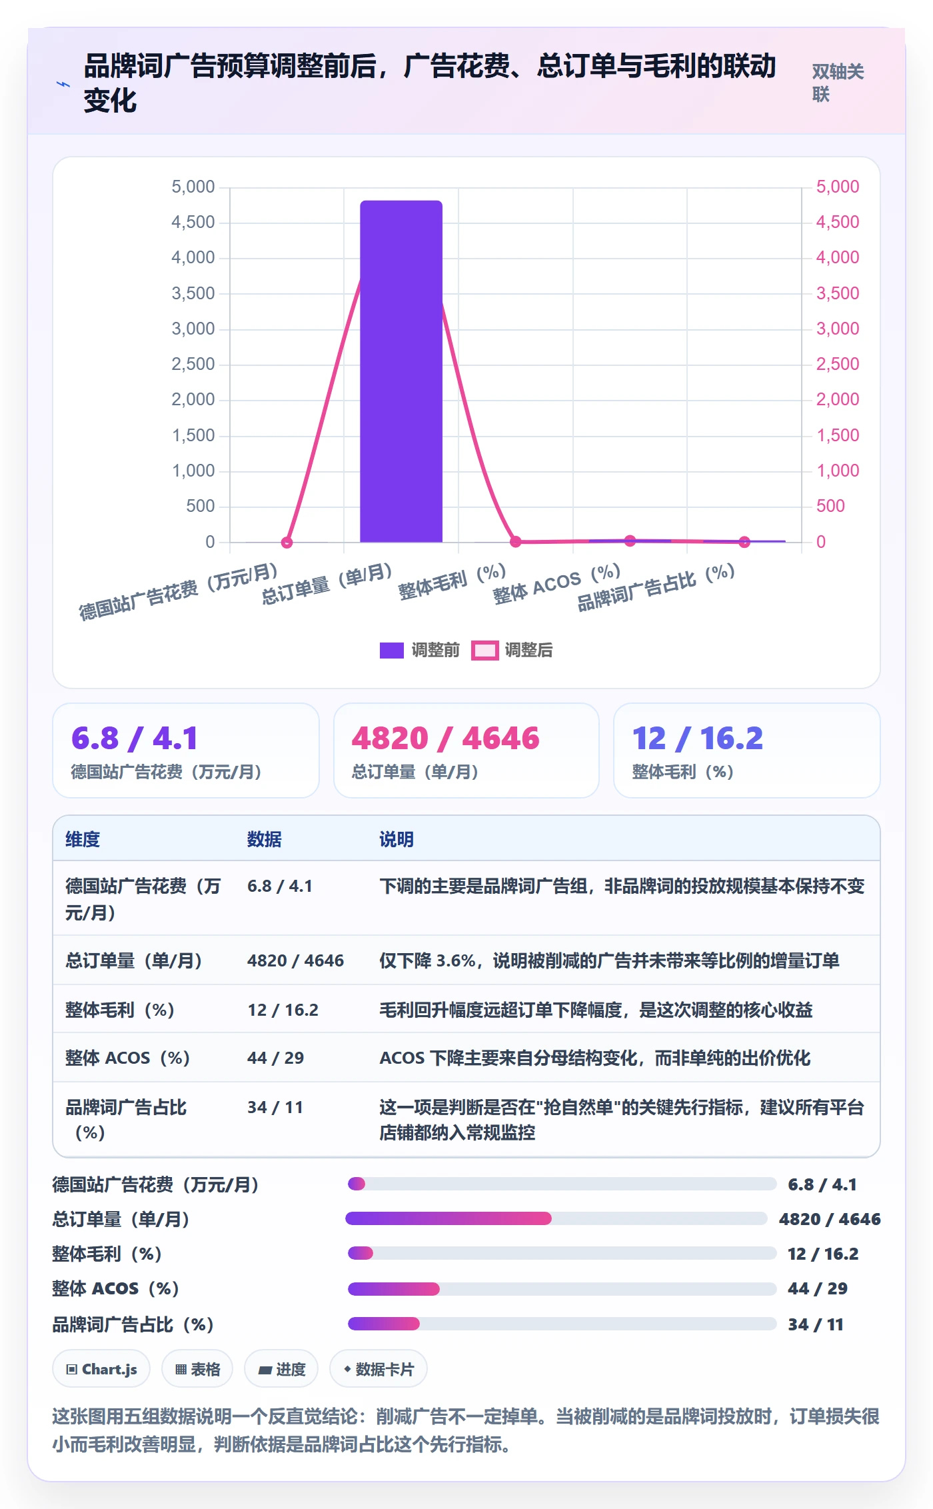This screenshot has width=933, height=1509.
Task: Select the 表格 tag chip
Action: [x=197, y=1369]
